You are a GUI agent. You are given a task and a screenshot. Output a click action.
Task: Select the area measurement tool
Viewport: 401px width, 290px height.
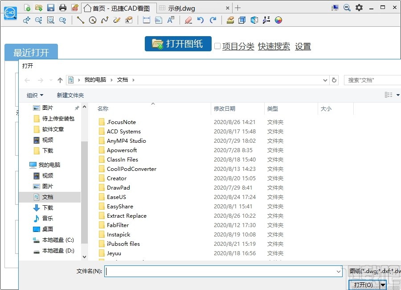pos(159,20)
